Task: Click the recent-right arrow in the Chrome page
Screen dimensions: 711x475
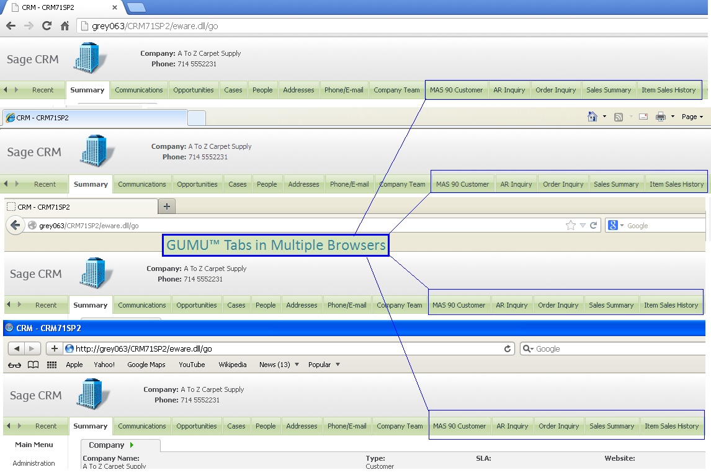Action: pos(16,90)
